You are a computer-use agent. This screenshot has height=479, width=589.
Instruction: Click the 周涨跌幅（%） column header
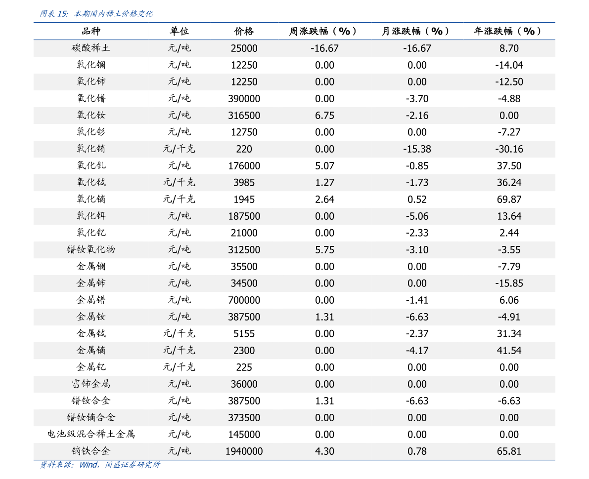tap(324, 31)
